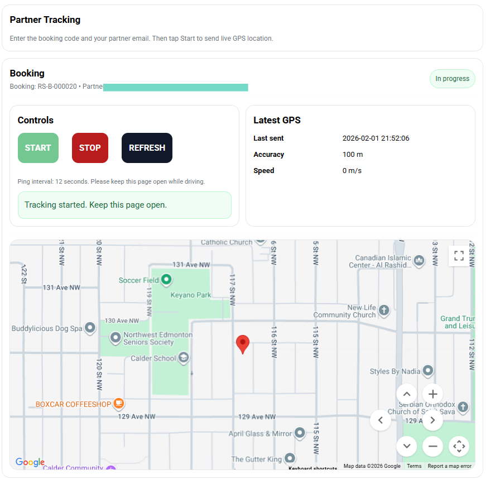Click the Grand Trunk map label
This screenshot has width=486, height=484.
458,322
